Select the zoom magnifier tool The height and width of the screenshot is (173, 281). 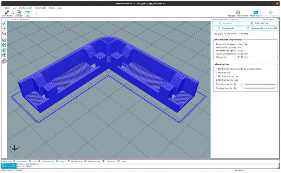pyautogui.click(x=4, y=34)
